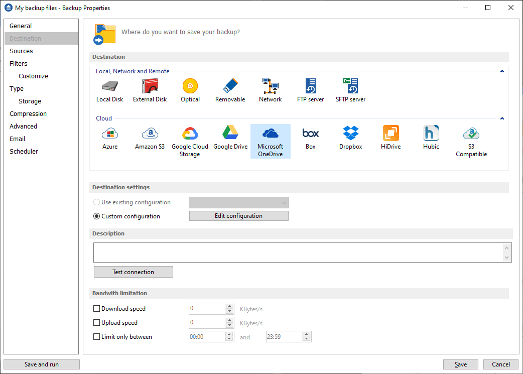
Task: Select SFTP server destination
Action: tap(350, 90)
